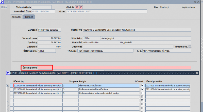The width and height of the screenshot is (203, 112).
Task: Restore the main 05300 window size
Action: click(195, 2)
